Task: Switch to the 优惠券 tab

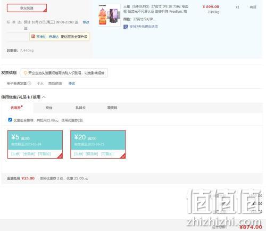Action: tap(16, 108)
